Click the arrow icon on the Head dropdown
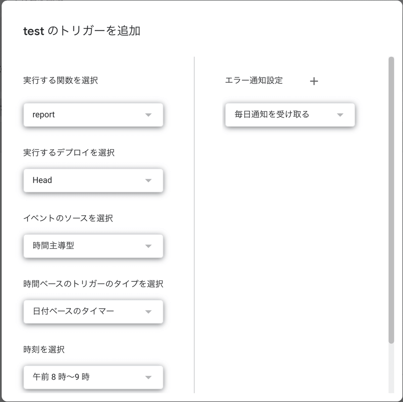The width and height of the screenshot is (403, 402). (149, 180)
